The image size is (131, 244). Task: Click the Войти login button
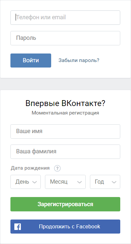[x=31, y=61]
